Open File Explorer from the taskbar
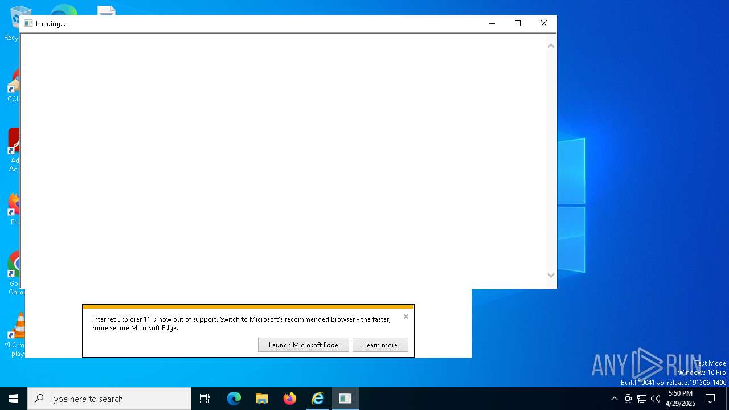Screen dimensions: 729x410 coord(262,399)
